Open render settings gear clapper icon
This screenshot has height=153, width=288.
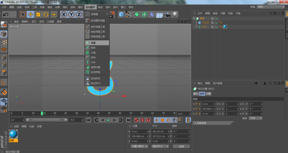pos(112,14)
